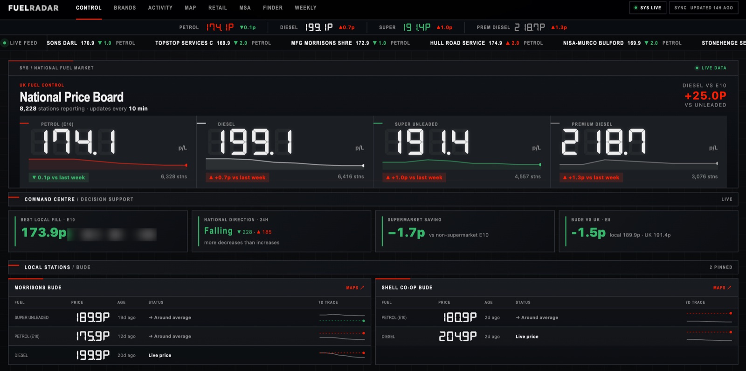Click the '+0.7p vs last week' diesel badge

(x=237, y=177)
